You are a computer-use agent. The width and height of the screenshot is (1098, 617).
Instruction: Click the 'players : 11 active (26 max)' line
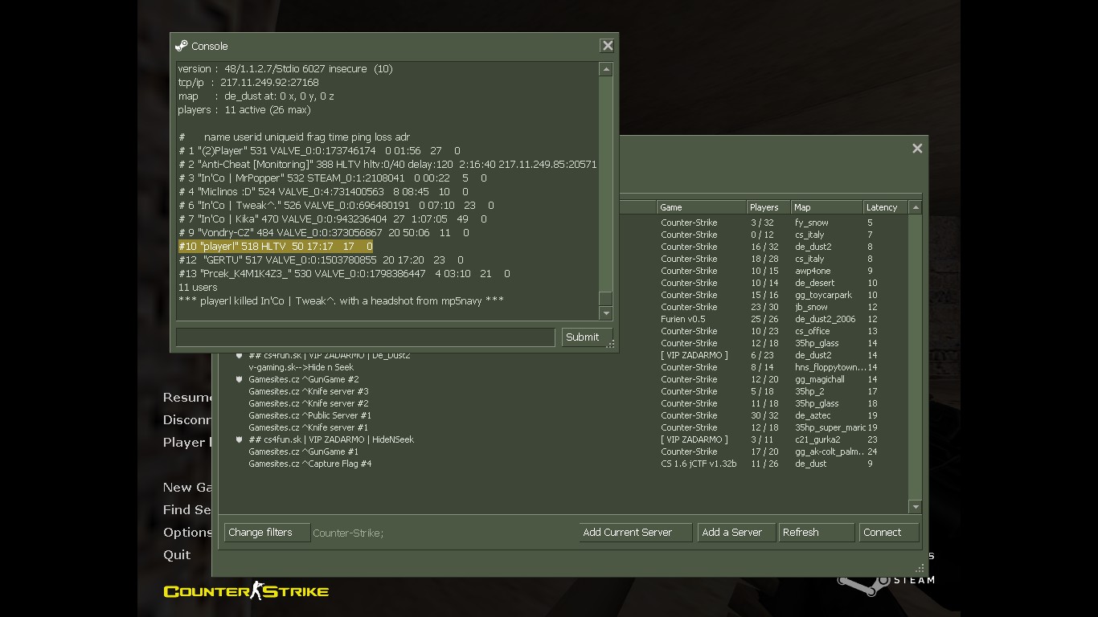pos(244,110)
